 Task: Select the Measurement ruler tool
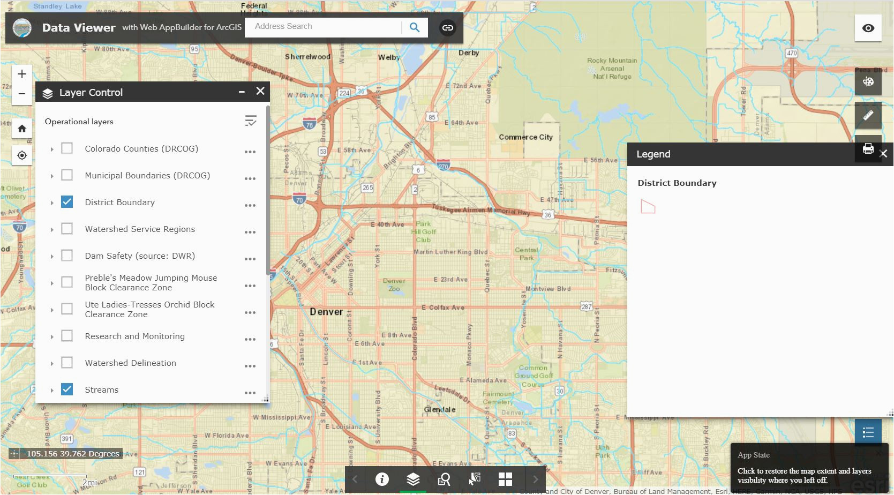[868, 115]
